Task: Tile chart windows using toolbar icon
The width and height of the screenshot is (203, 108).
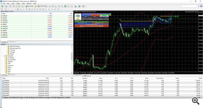Action: [x=65, y=6]
